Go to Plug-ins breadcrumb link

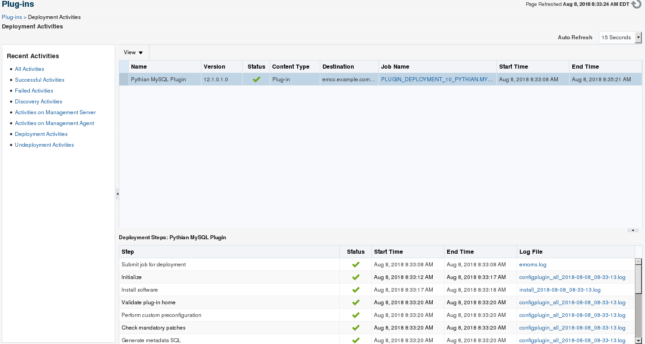(x=12, y=17)
